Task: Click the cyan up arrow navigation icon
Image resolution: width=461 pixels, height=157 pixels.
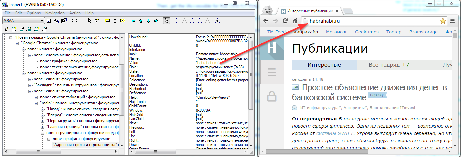Action: point(141,21)
